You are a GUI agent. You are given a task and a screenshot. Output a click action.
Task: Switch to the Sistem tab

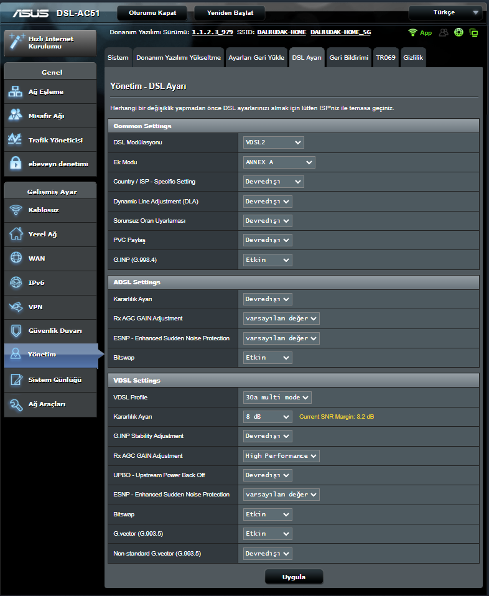(x=118, y=57)
